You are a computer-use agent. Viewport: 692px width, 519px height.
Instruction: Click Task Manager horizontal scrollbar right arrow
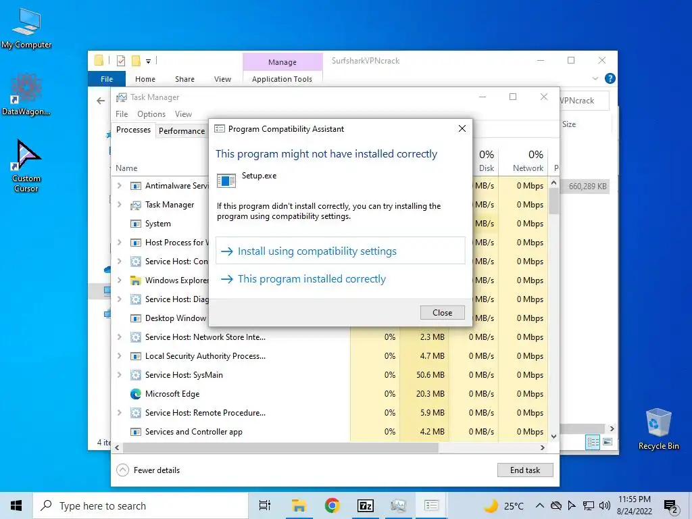543,447
